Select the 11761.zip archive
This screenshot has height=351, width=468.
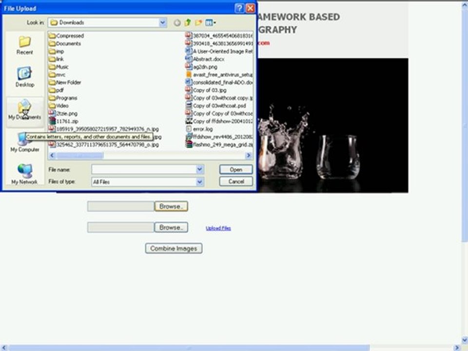(63, 121)
